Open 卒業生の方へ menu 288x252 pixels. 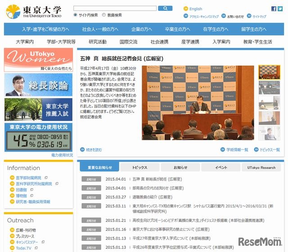pos(177,29)
